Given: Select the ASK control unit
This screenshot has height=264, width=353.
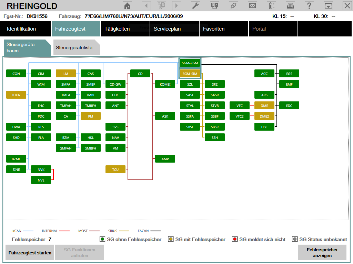Looking at the screenshot, I should coord(165,116).
